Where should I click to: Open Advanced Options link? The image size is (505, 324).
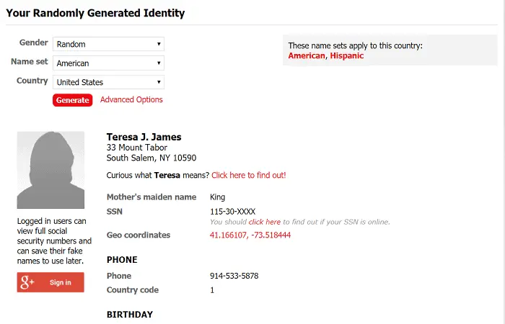131,99
